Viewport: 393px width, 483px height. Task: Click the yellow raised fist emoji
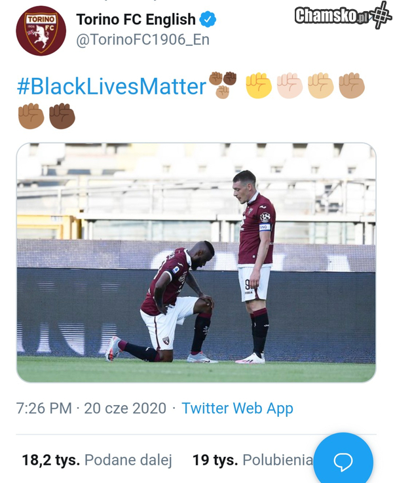tap(259, 86)
